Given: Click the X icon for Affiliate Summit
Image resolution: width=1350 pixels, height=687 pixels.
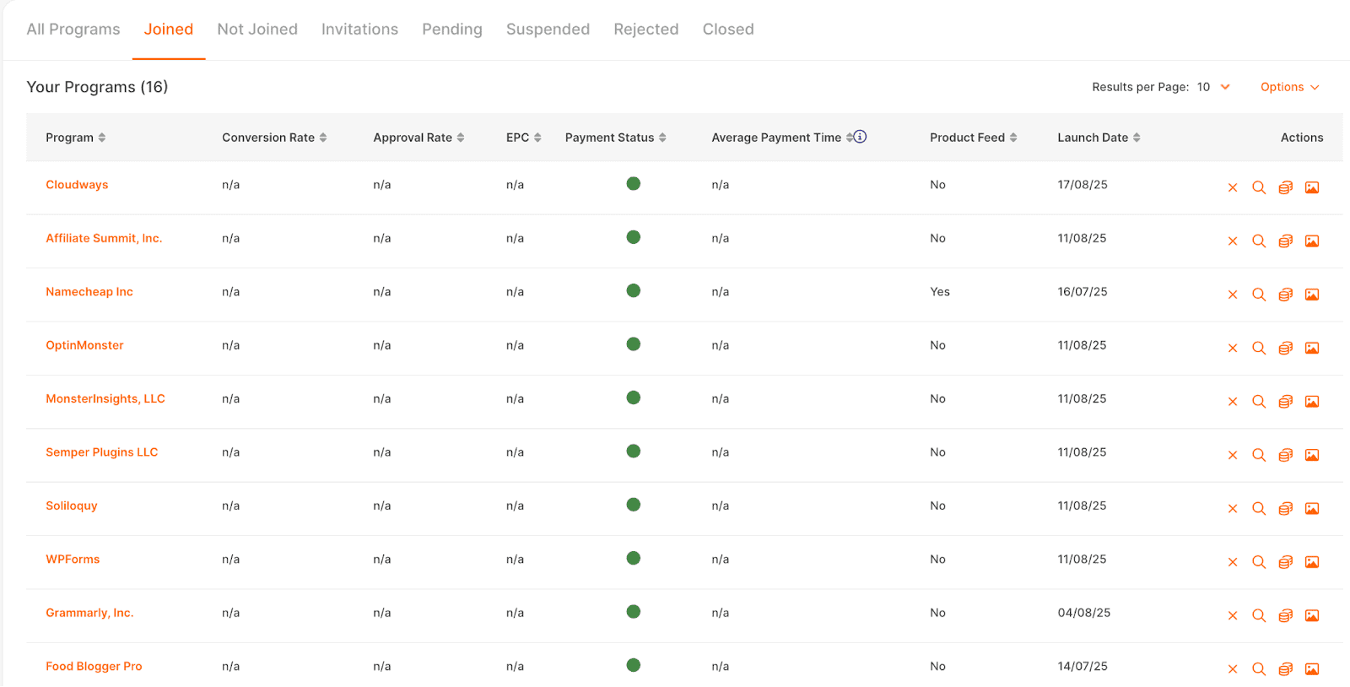Looking at the screenshot, I should [x=1233, y=241].
